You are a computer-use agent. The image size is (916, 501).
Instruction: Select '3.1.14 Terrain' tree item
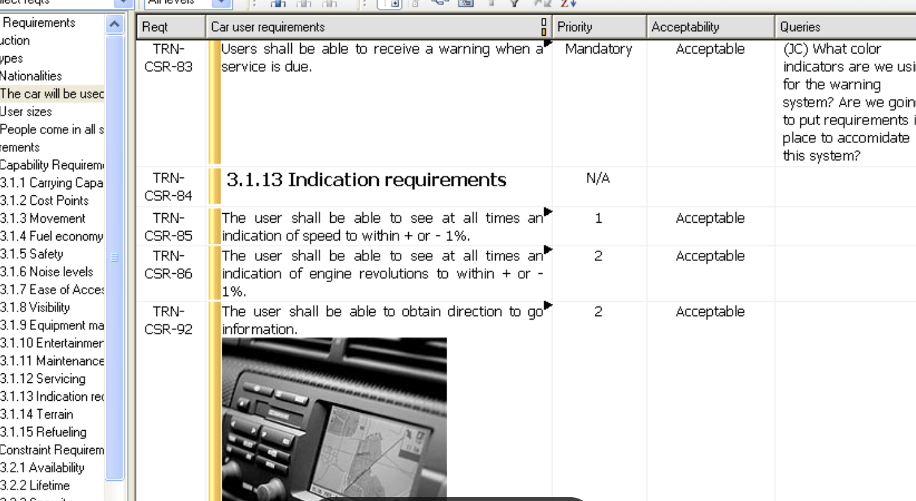click(36, 414)
